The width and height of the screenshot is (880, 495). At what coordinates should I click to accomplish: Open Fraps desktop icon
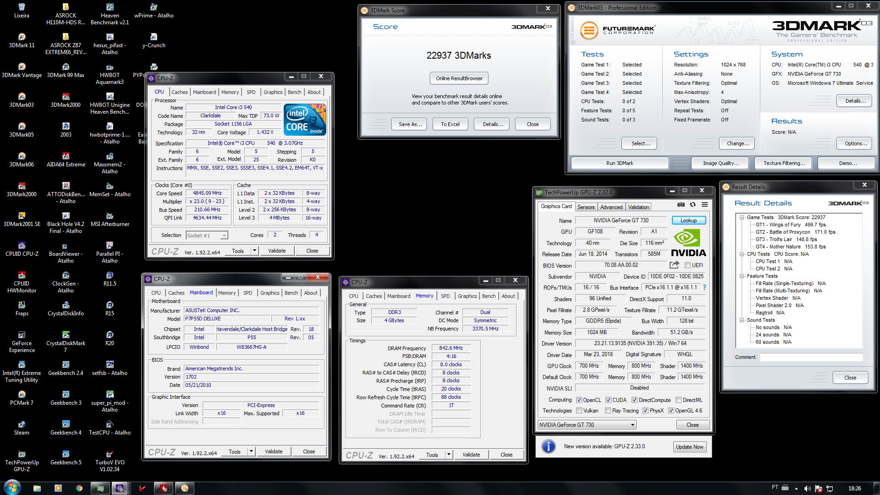point(22,309)
